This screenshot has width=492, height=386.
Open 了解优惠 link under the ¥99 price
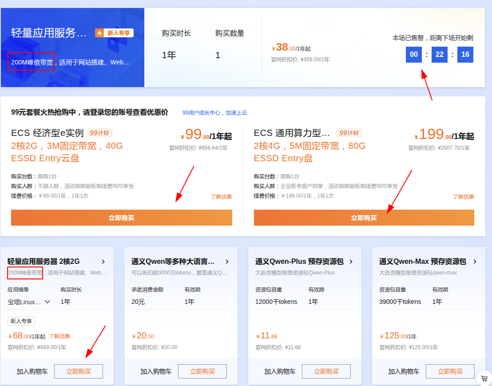click(221, 197)
